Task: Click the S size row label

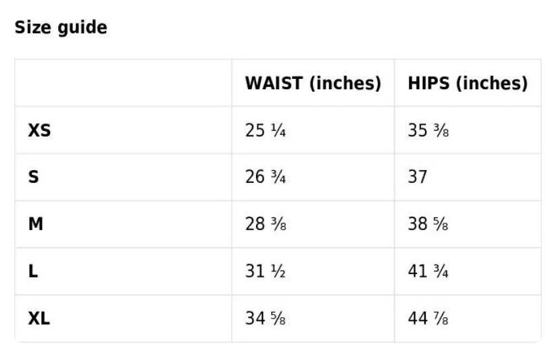Action: pos(33,177)
